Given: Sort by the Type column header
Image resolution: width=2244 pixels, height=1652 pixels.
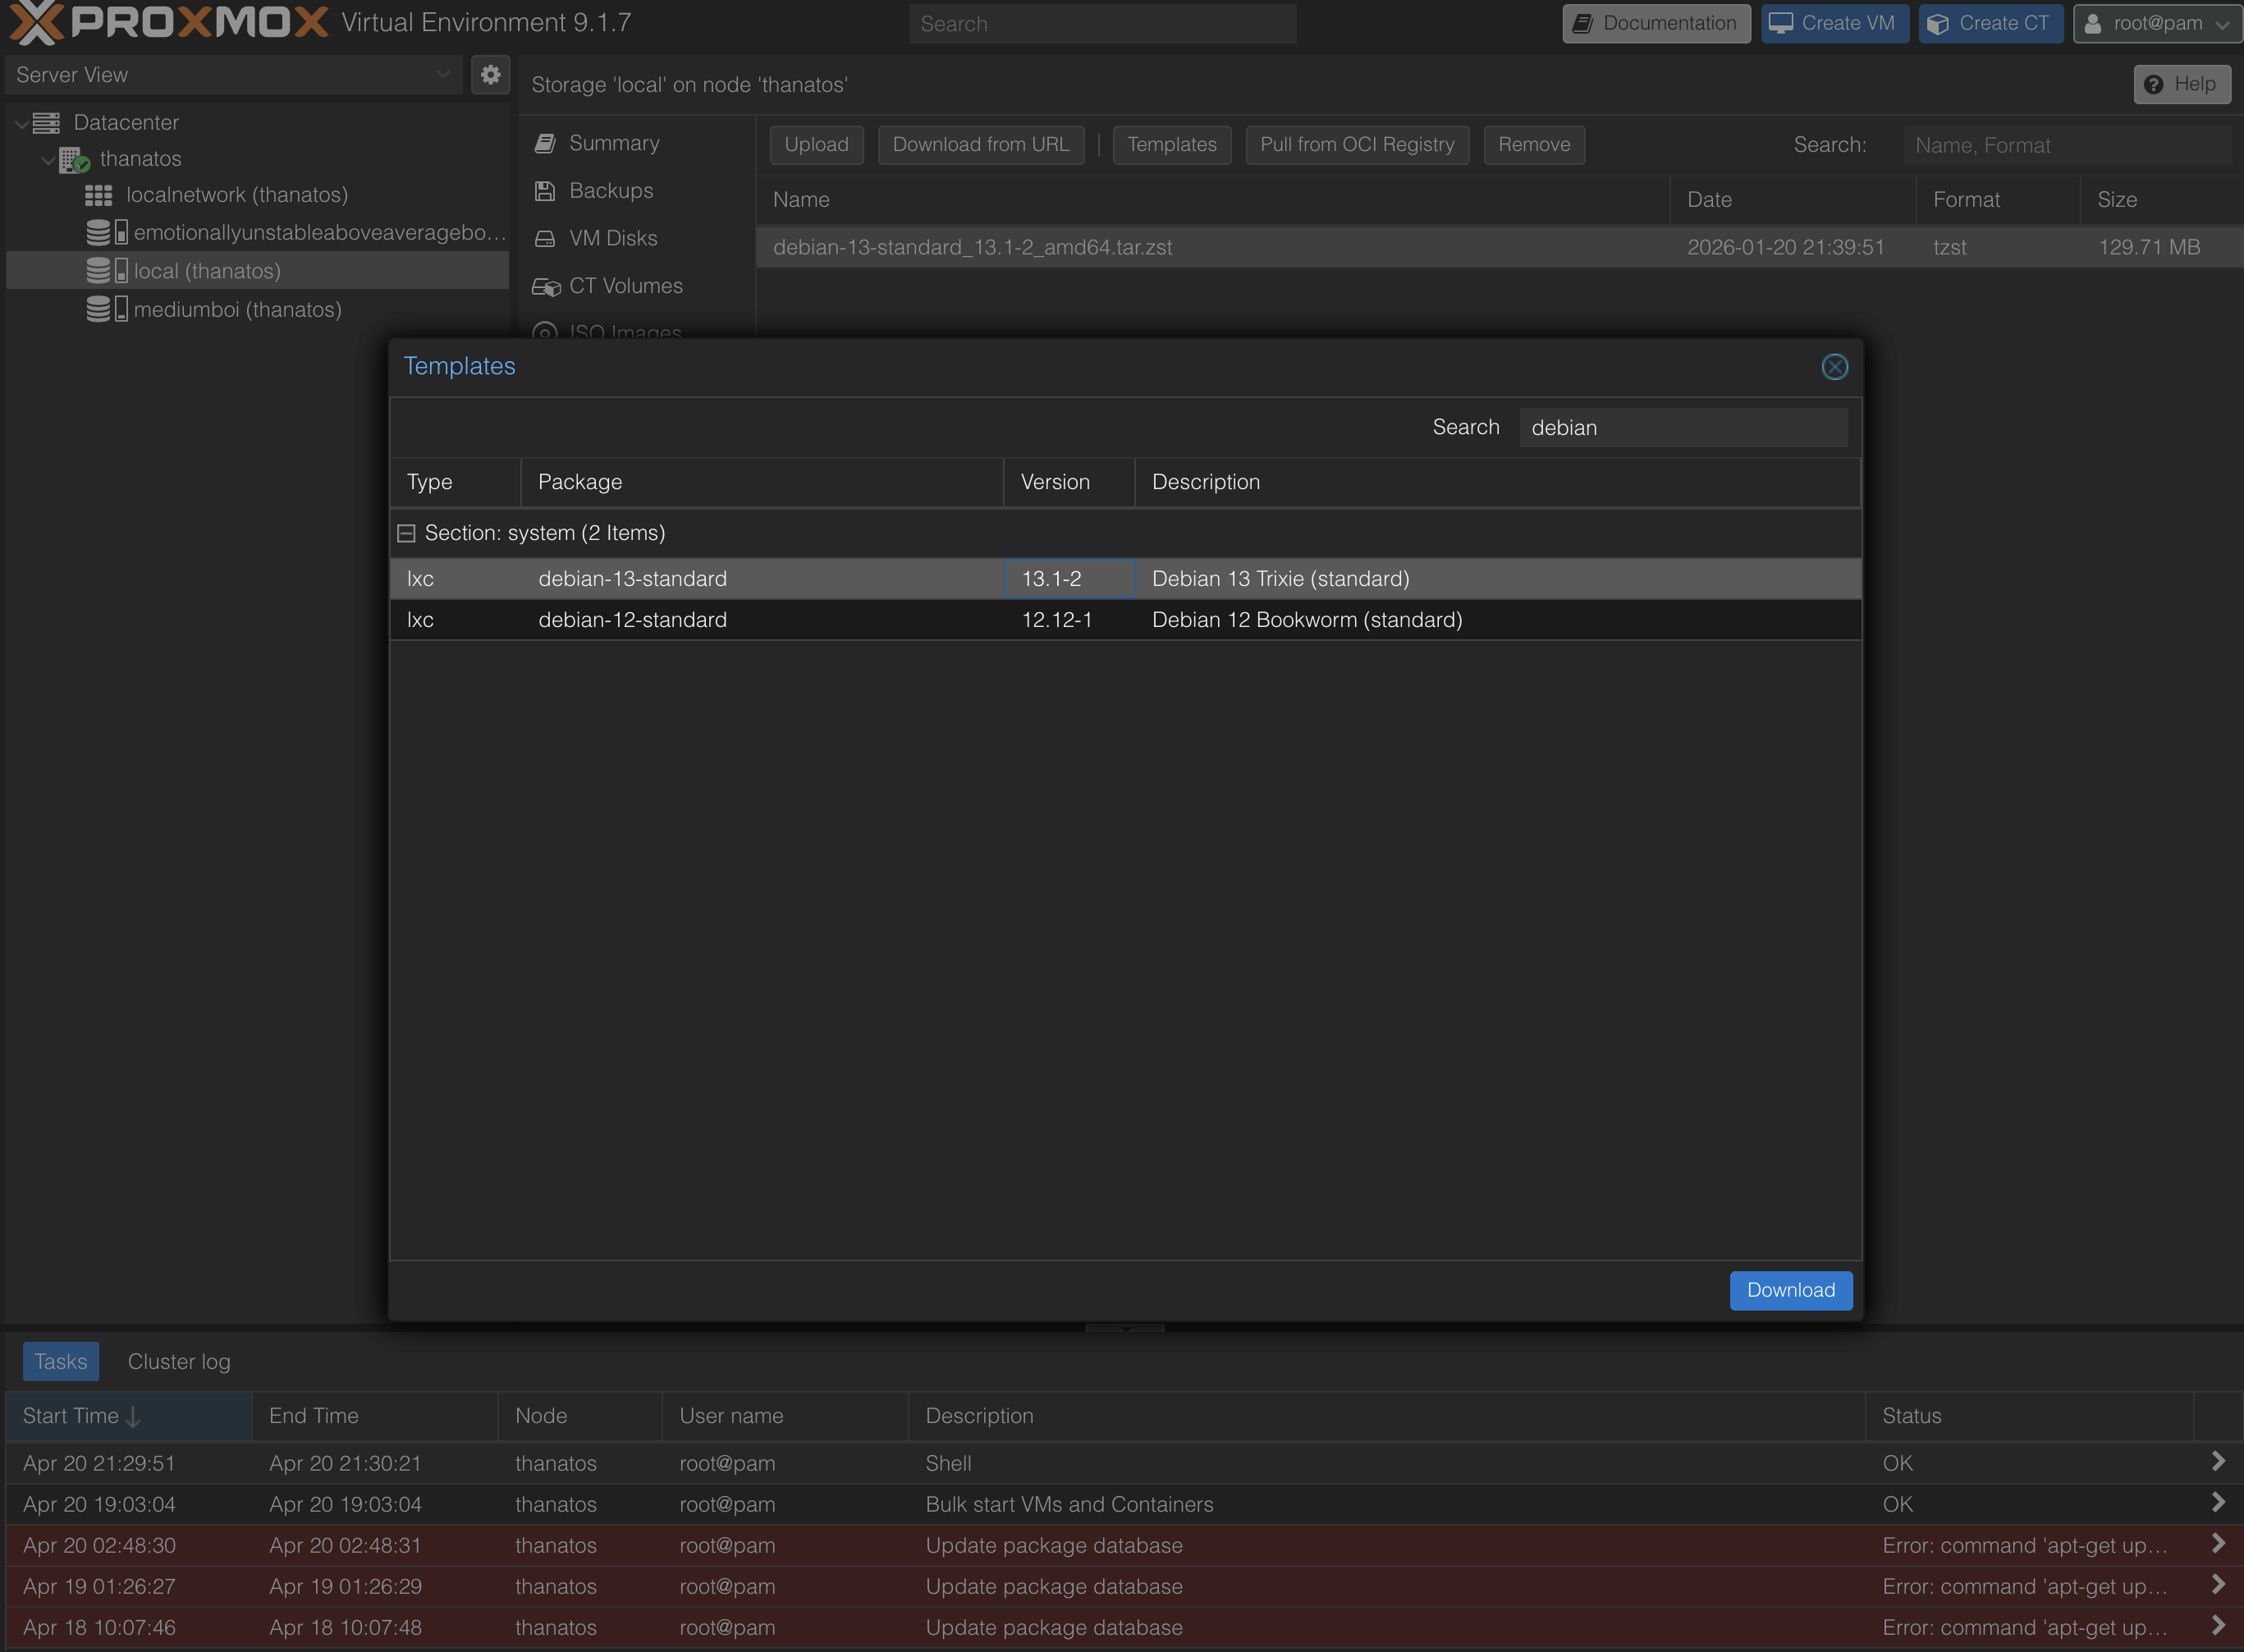Looking at the screenshot, I should (x=455, y=482).
